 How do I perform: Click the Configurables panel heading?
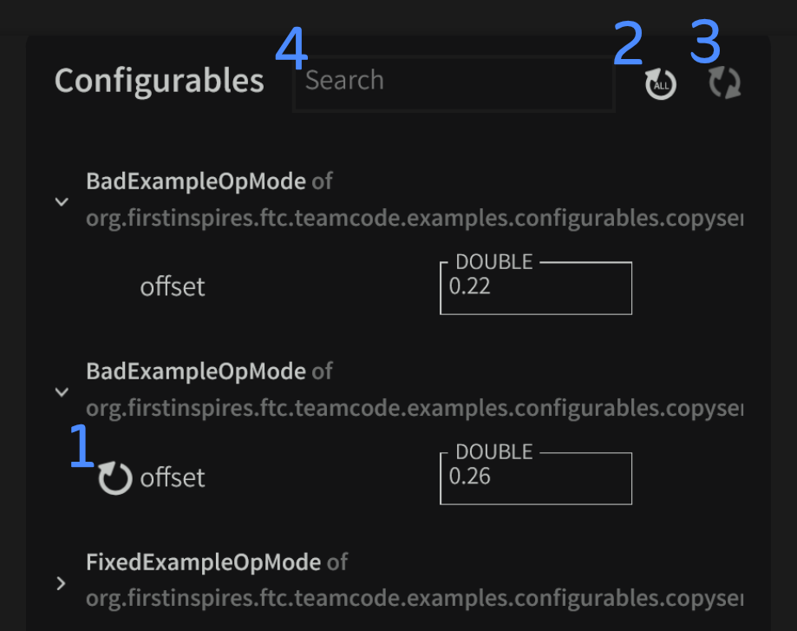(x=160, y=81)
